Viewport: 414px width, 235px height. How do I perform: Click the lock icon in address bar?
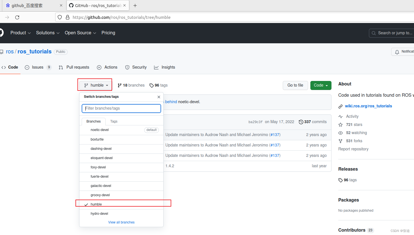coord(68,17)
